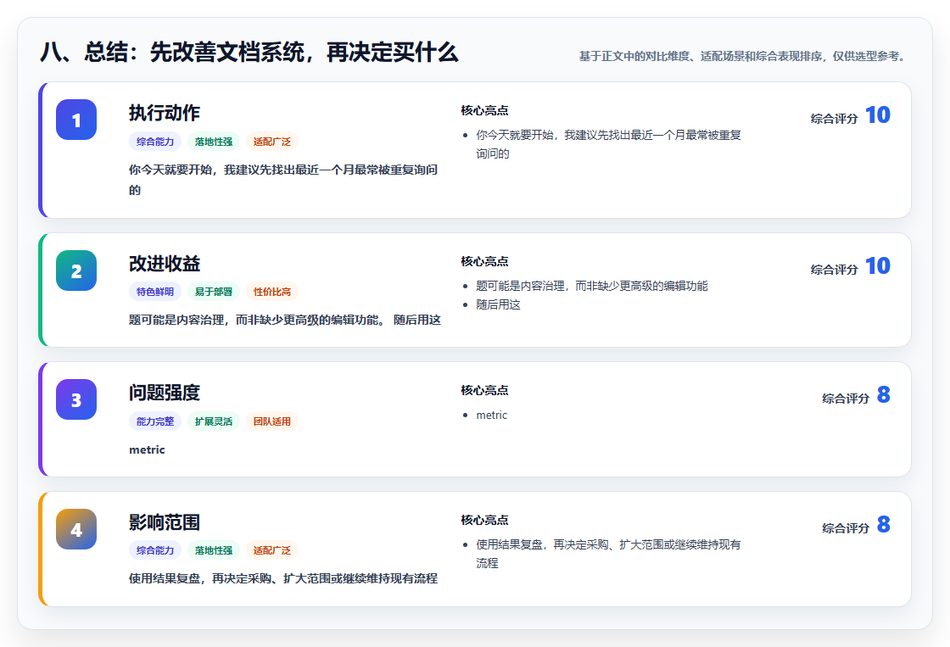
Task: Click bold description 题可能是内容治理 under tags
Action: tap(285, 320)
